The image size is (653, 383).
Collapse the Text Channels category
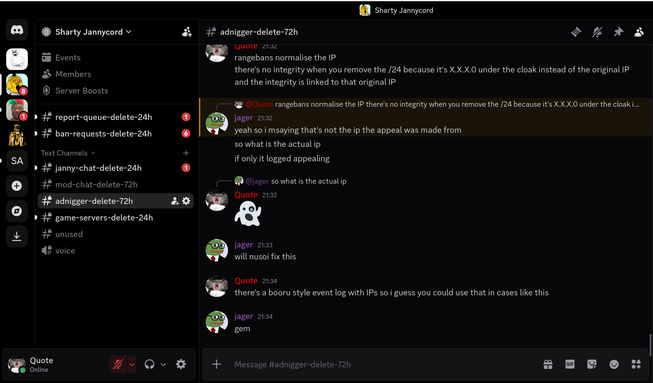pos(68,153)
